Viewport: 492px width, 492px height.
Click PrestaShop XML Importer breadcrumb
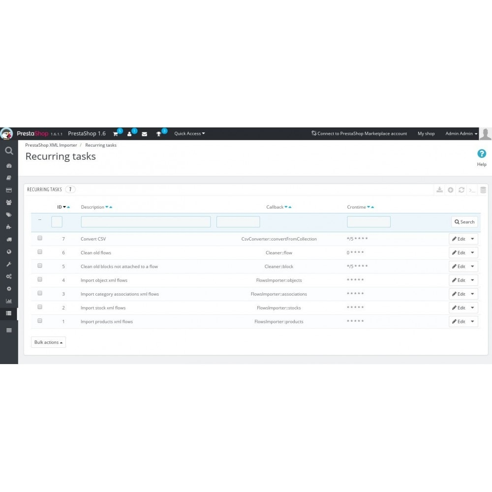51,145
